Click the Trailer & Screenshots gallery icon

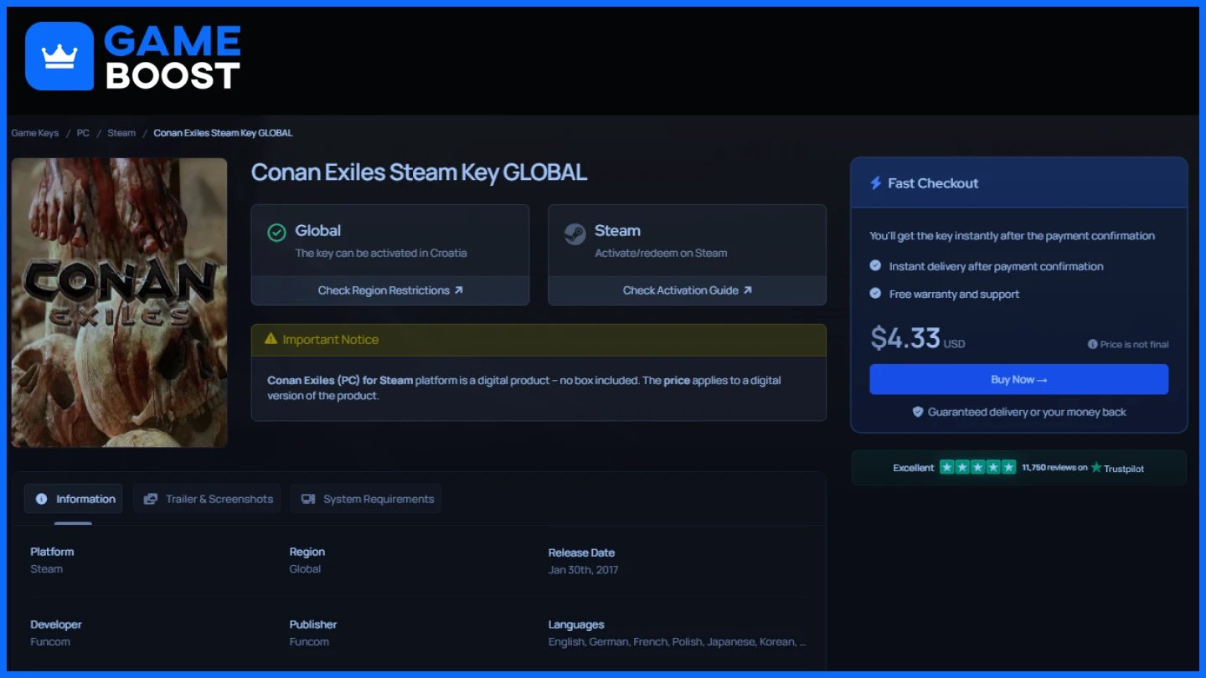[151, 499]
